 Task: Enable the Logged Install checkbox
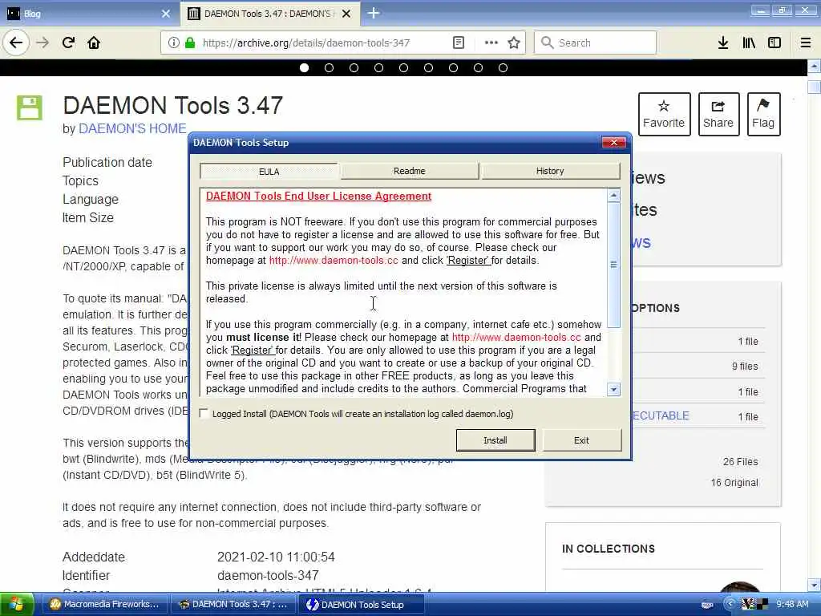204,413
